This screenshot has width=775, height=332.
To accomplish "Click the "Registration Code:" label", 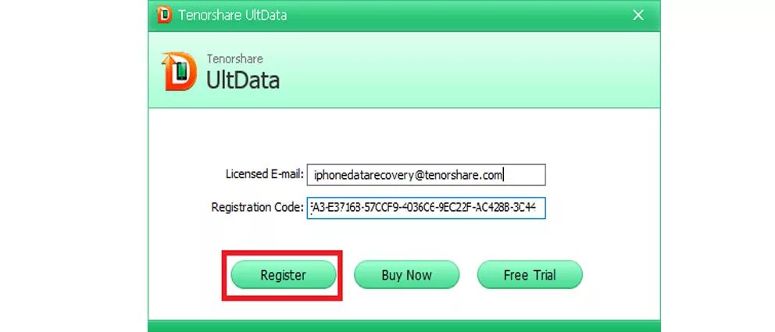I will point(257,207).
